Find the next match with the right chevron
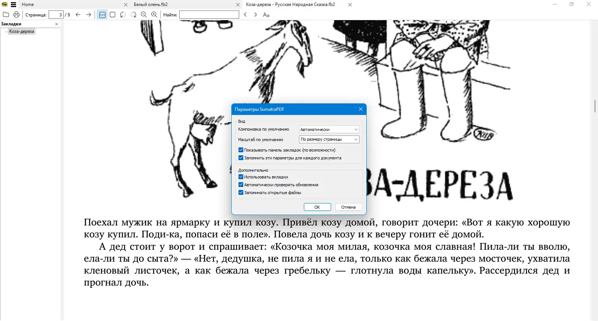 256,15
